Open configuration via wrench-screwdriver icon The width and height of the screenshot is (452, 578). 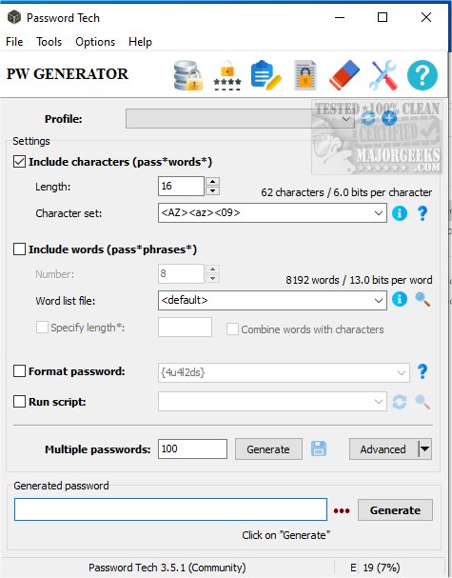coord(383,75)
